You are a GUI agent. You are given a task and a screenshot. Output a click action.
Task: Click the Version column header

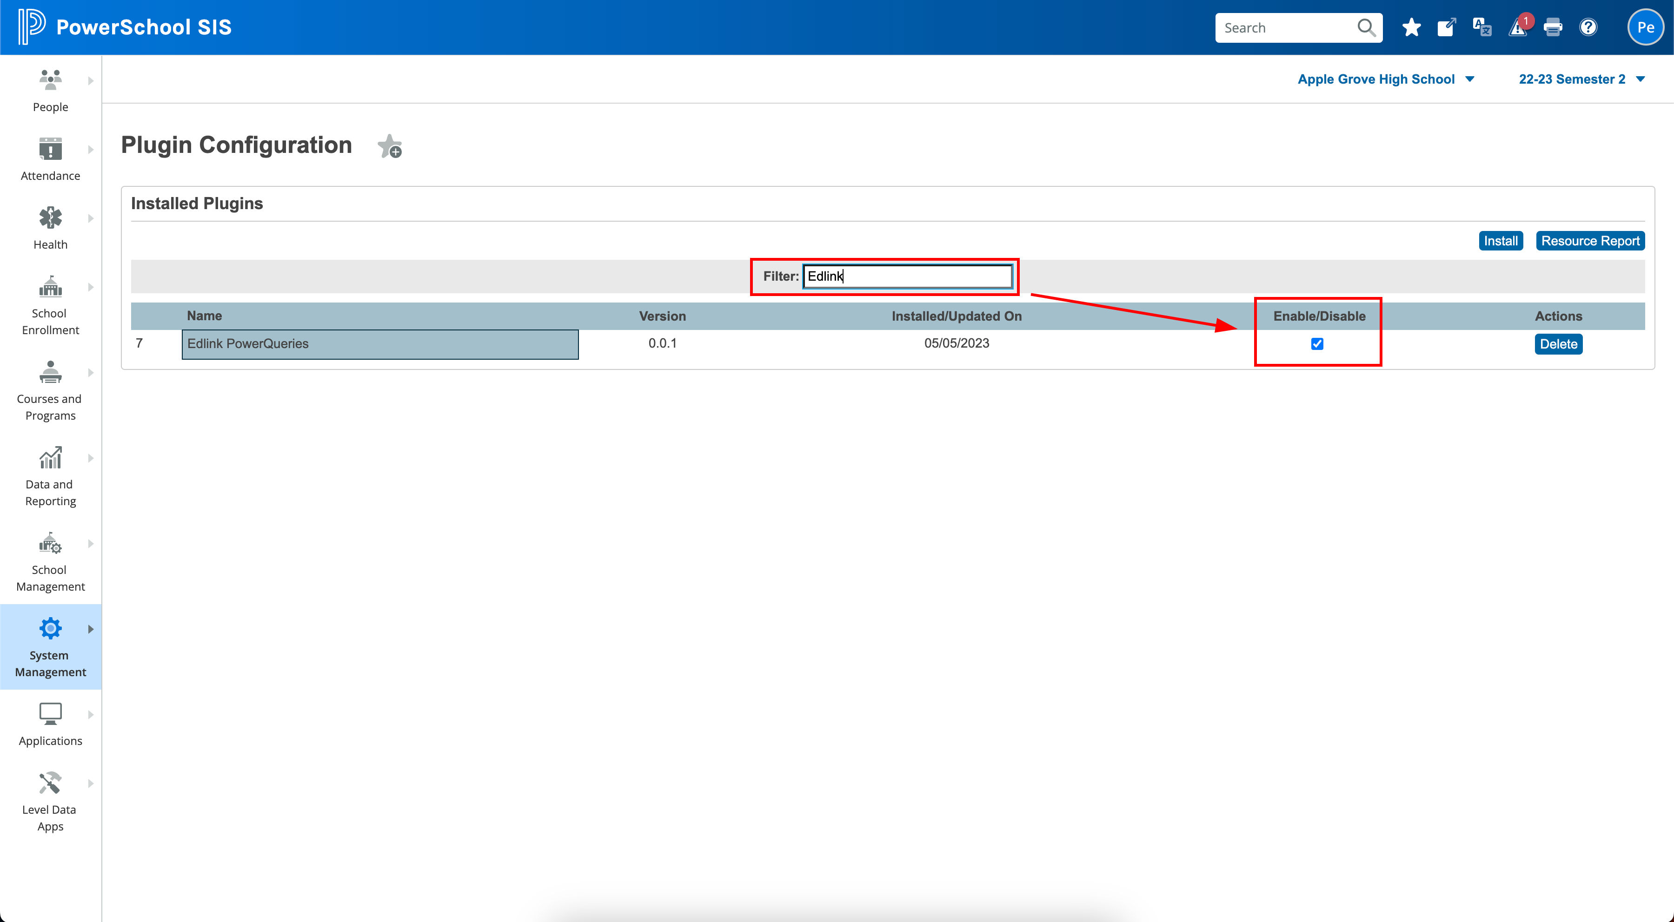[662, 316]
